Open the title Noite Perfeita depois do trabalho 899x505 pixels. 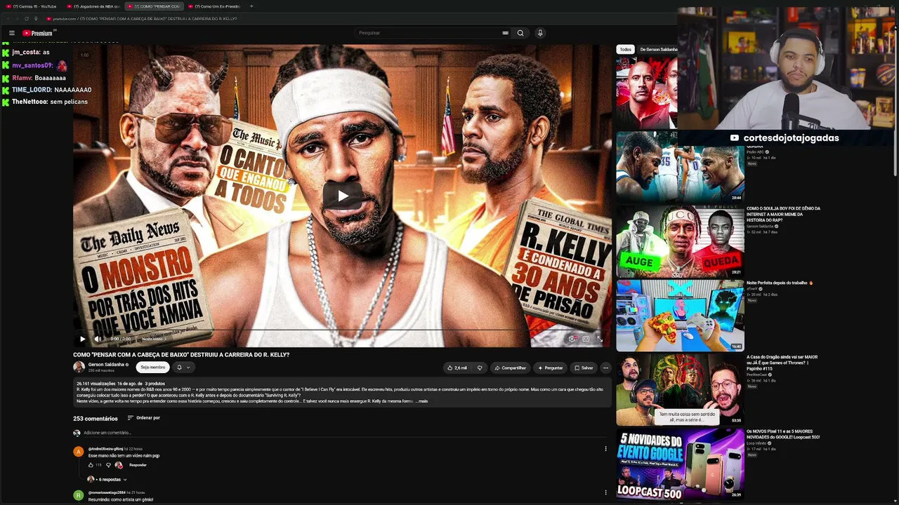tap(780, 283)
